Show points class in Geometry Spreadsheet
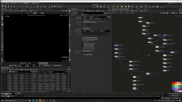 10,72
